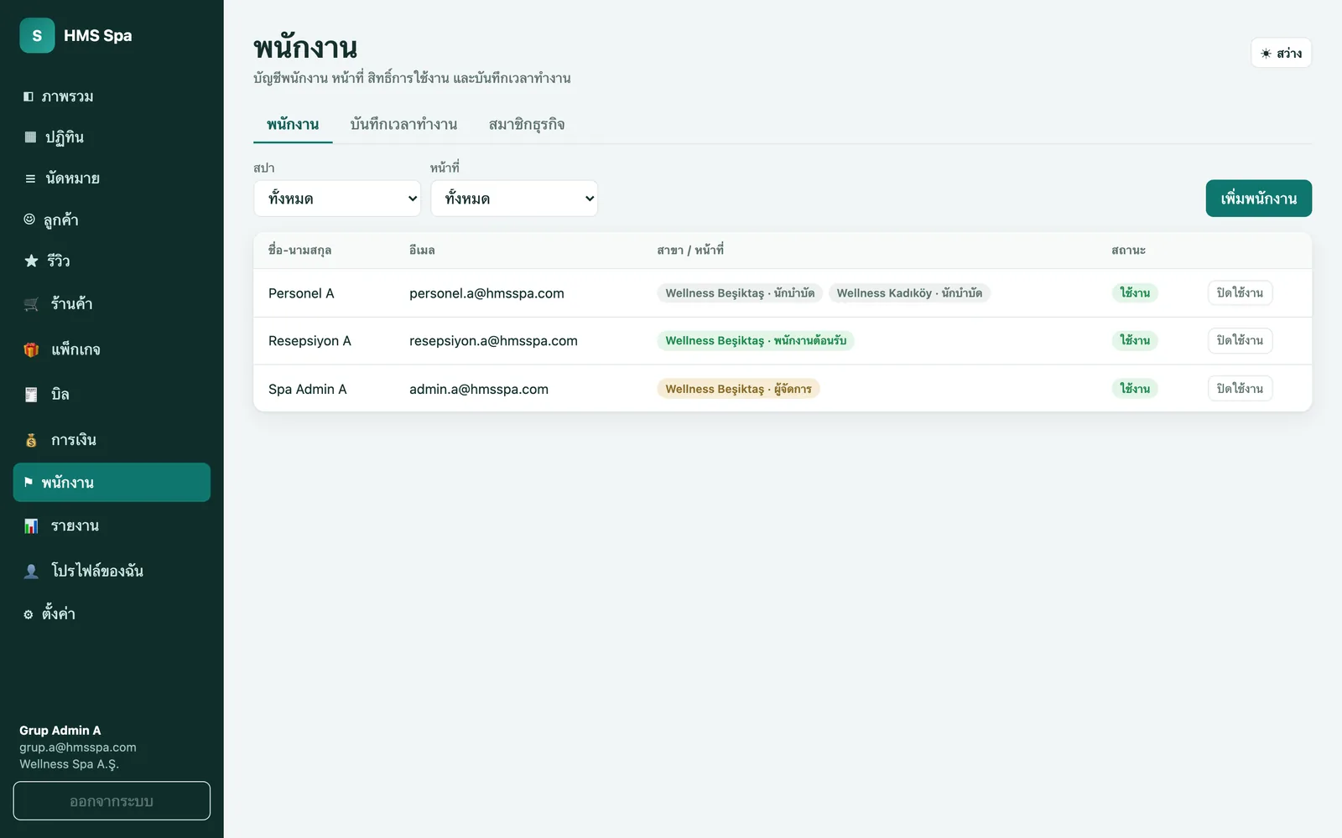Click the ออกจากระบบ logout button
Image resolution: width=1342 pixels, height=838 pixels.
pyautogui.click(x=112, y=801)
